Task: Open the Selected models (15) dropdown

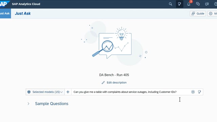Action: tap(45, 92)
